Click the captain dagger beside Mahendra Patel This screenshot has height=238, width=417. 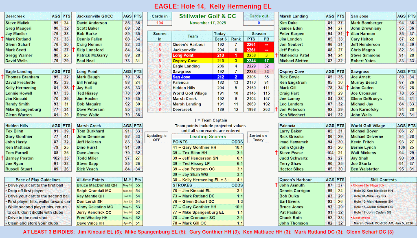[x=276, y=55]
